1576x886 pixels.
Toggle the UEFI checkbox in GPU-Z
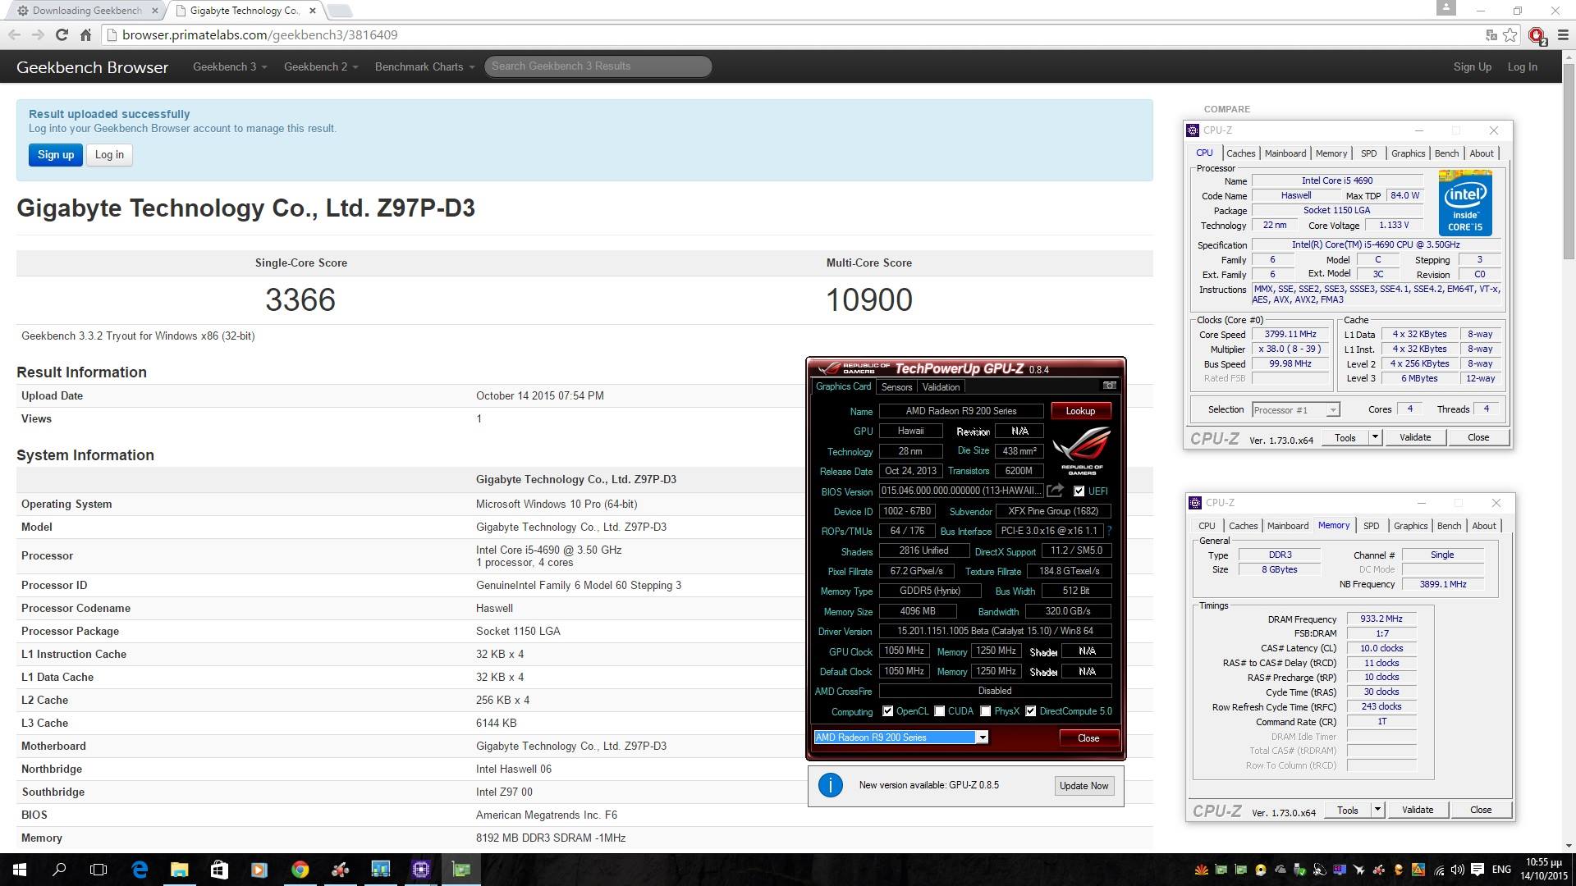click(1079, 491)
